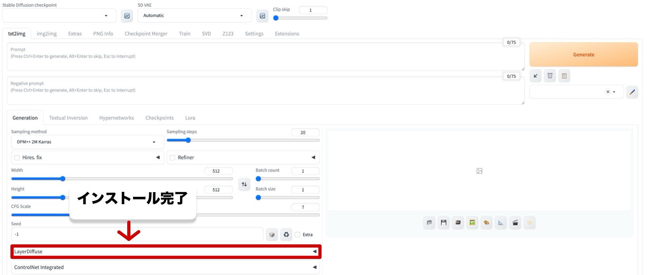Viewport: 647px width, 275px height.
Task: Click the dice icon to randomize seed
Action: point(272,234)
